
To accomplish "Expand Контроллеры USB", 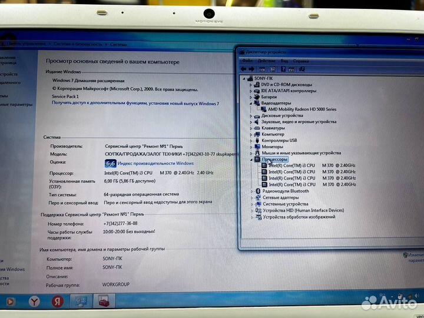I will (251, 141).
